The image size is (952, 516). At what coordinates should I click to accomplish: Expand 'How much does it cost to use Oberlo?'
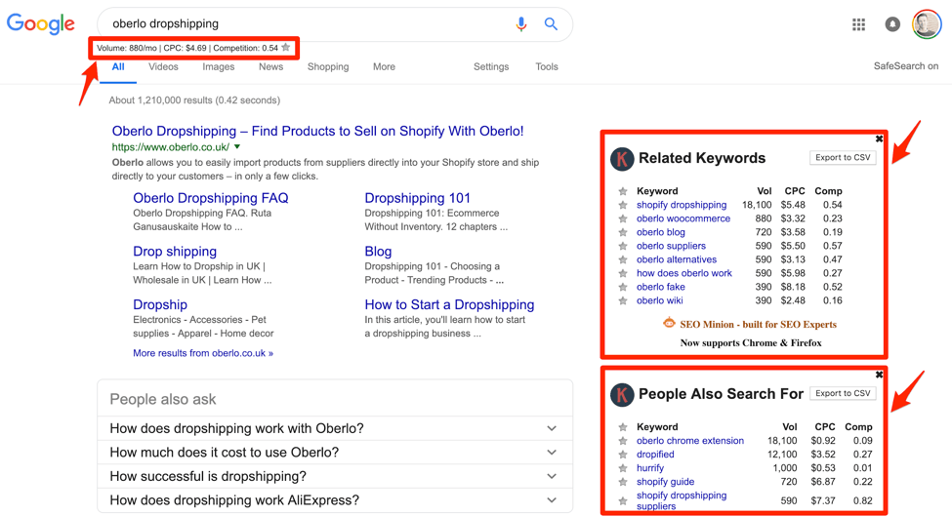point(552,453)
